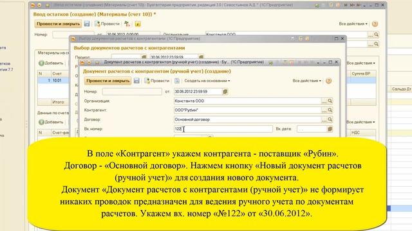Click Организация field in Документ расчетов window
Image resolution: width=412 pixels, height=231 pixels.
pyautogui.click(x=247, y=101)
